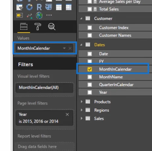Expand the Regions table
152x151 pixels.
82,110
